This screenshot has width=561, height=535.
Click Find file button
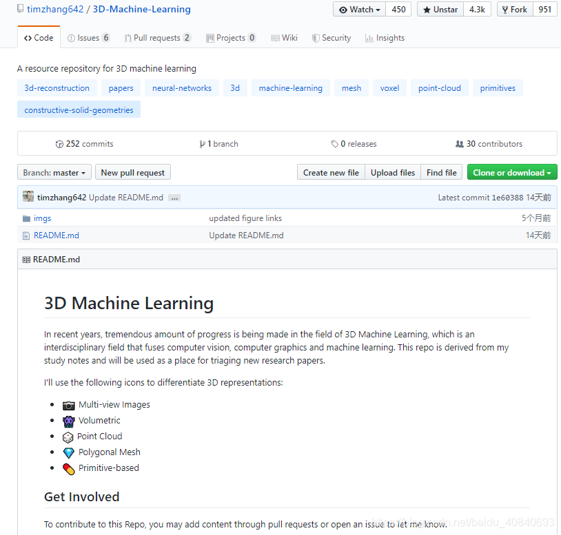(x=442, y=172)
